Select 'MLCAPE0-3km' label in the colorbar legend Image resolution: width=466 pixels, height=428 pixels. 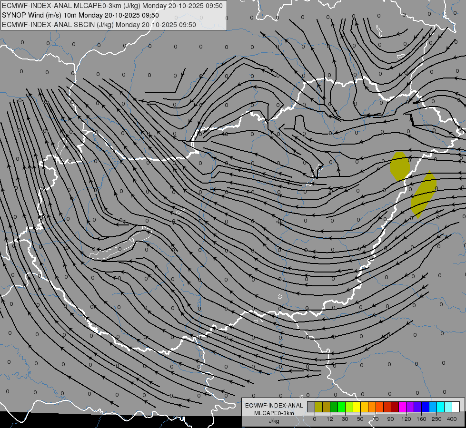click(274, 413)
